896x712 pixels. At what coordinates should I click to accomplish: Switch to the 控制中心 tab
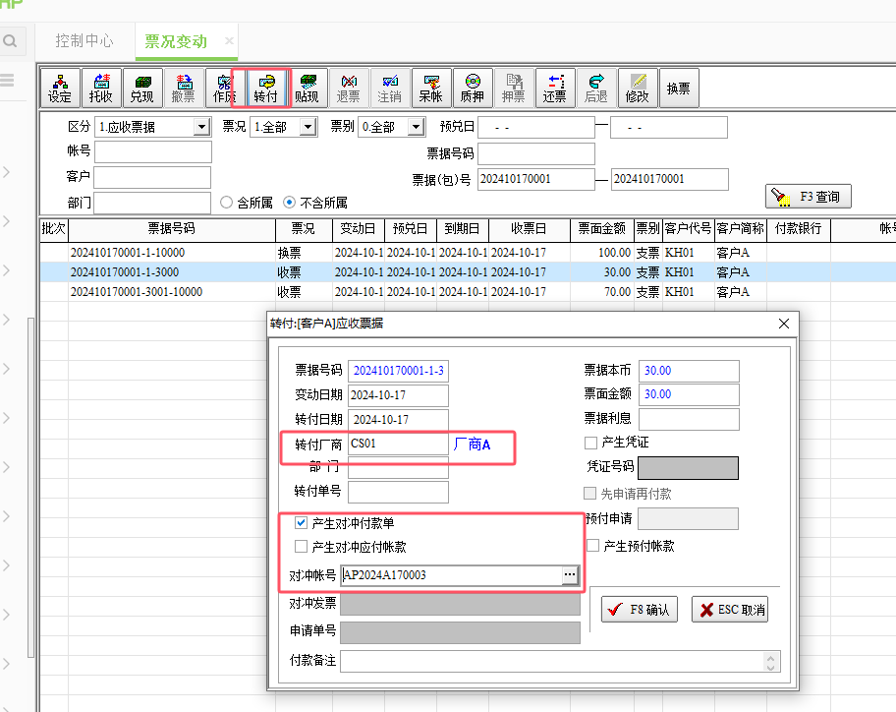pos(84,41)
